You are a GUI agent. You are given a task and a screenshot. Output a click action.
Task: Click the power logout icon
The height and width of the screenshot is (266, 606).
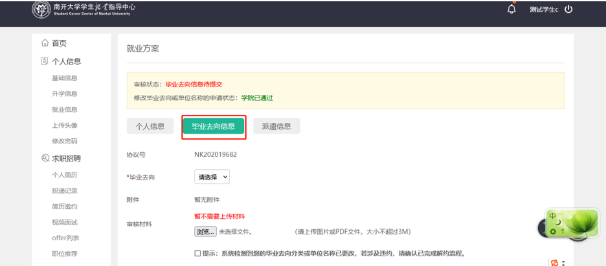click(x=568, y=10)
